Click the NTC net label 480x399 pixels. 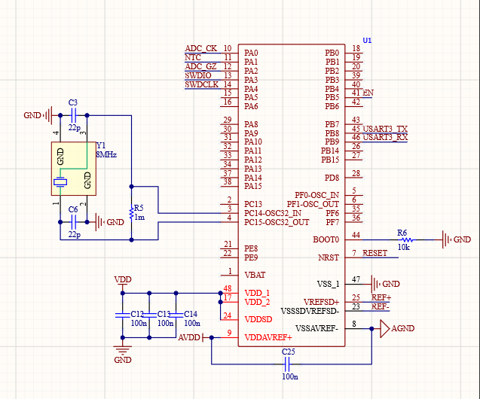[193, 57]
